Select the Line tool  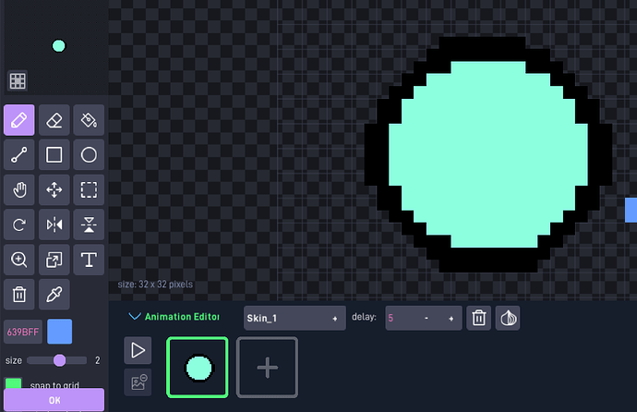tap(19, 155)
